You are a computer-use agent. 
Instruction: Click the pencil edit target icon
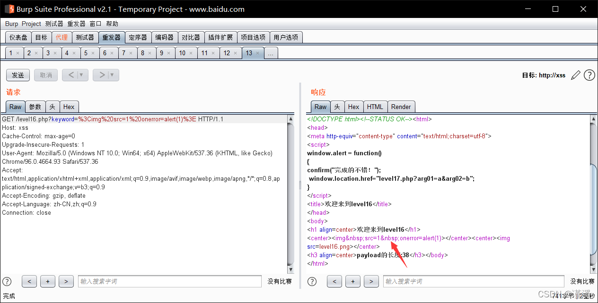click(576, 75)
